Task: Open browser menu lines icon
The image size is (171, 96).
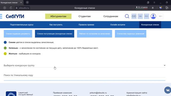Action: pyautogui.click(x=154, y=2)
